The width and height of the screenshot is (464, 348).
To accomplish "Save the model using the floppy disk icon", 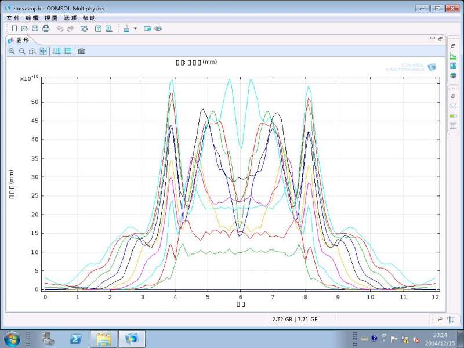I will pos(35,28).
